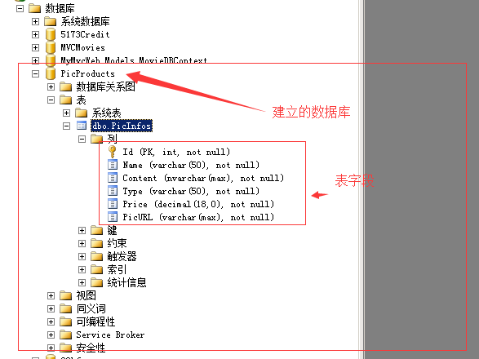Click the PicProducts database cylinder icon
The height and width of the screenshot is (359, 479).
(51, 73)
